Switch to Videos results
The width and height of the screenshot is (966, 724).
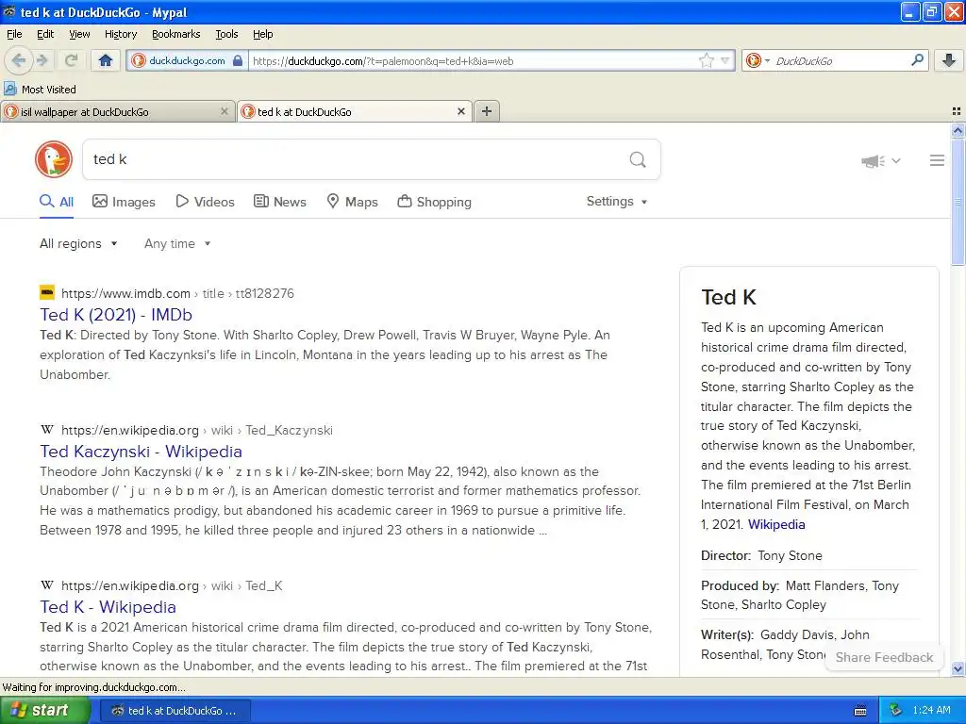[205, 202]
